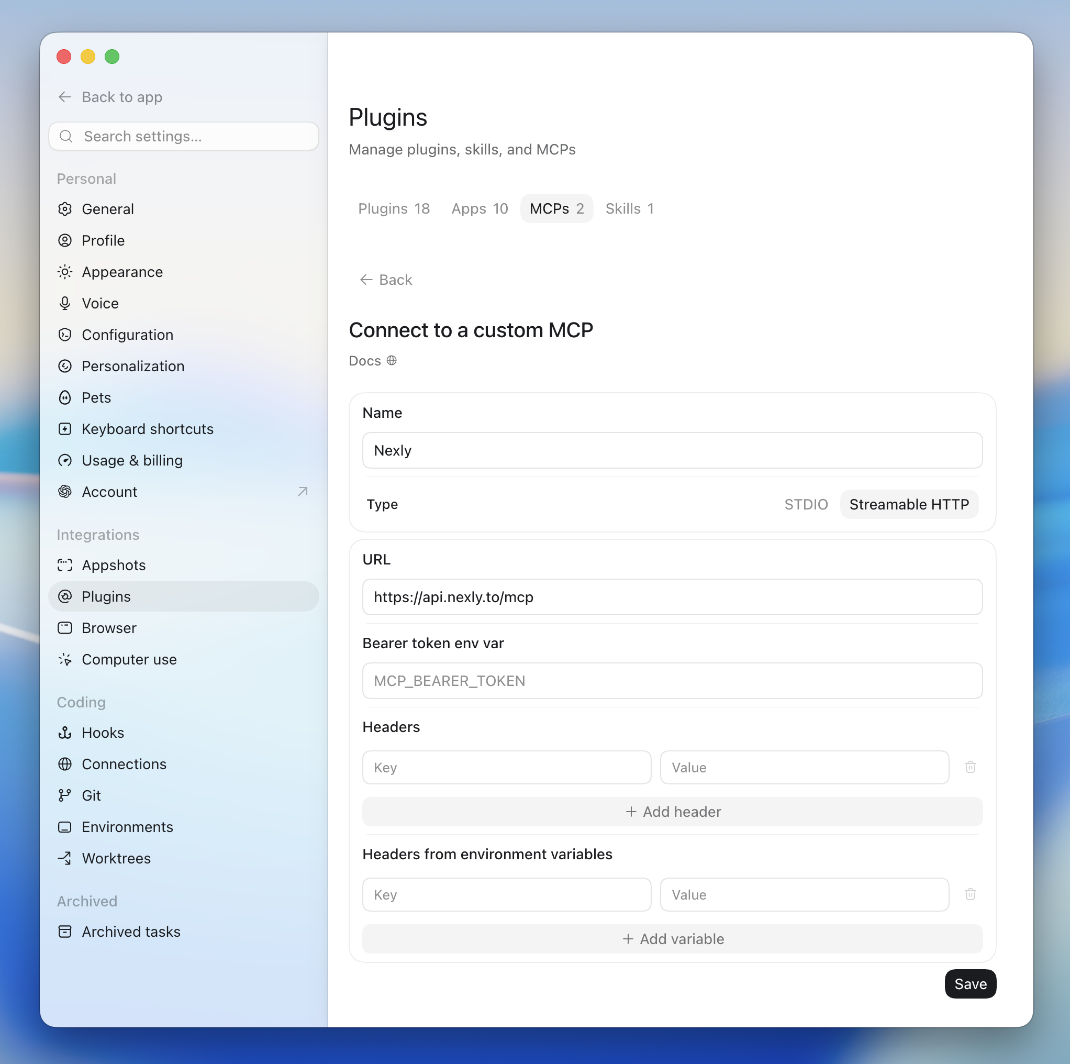Open the MCPs 2 tab
The image size is (1070, 1064).
tap(556, 209)
